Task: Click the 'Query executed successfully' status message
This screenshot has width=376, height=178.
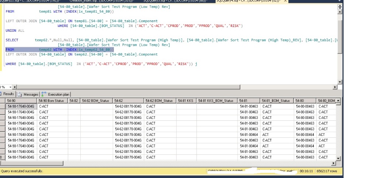Action: click(22, 171)
